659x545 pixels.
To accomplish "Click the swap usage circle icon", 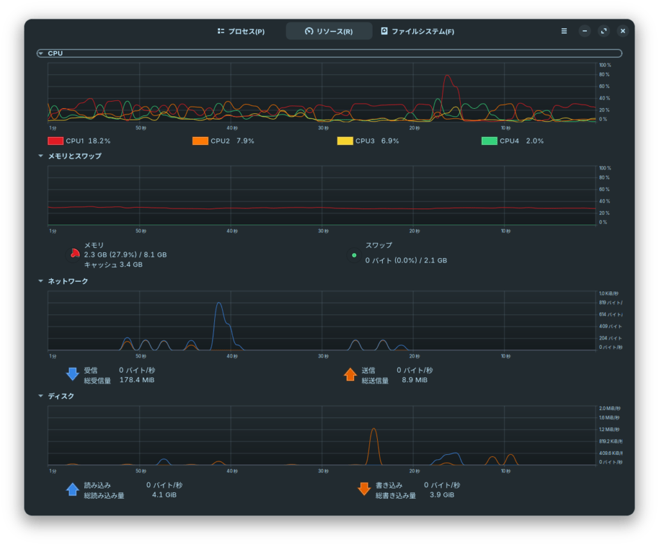I will (353, 255).
